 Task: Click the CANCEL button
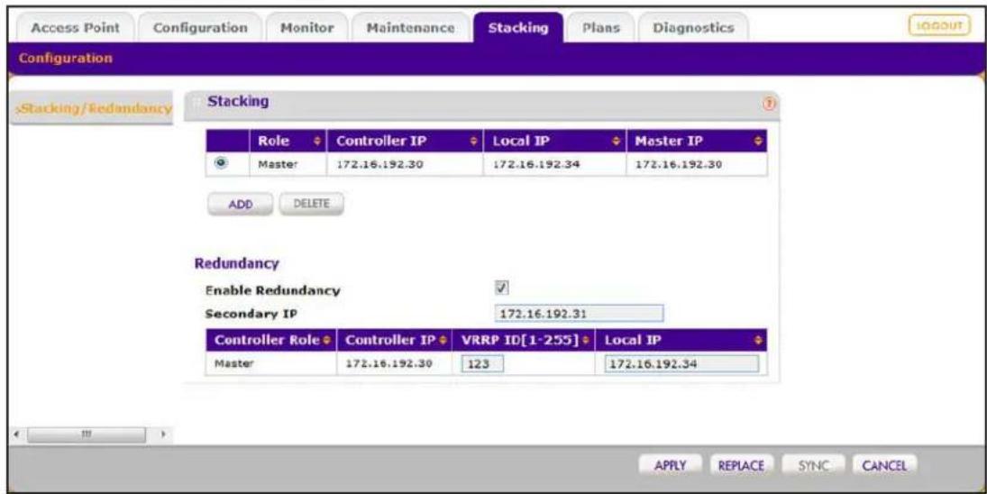[884, 466]
